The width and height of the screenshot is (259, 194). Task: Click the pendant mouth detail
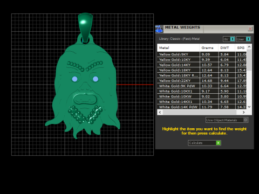pos(85,99)
